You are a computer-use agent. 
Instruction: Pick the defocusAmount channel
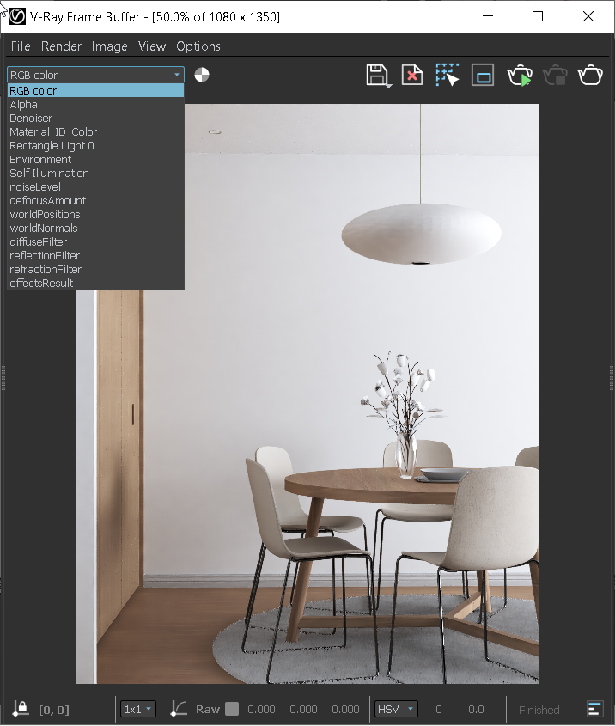click(x=96, y=200)
